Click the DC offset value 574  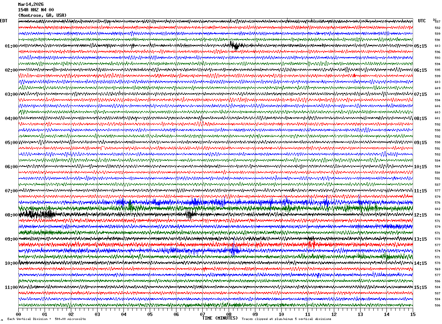click(x=437, y=251)
